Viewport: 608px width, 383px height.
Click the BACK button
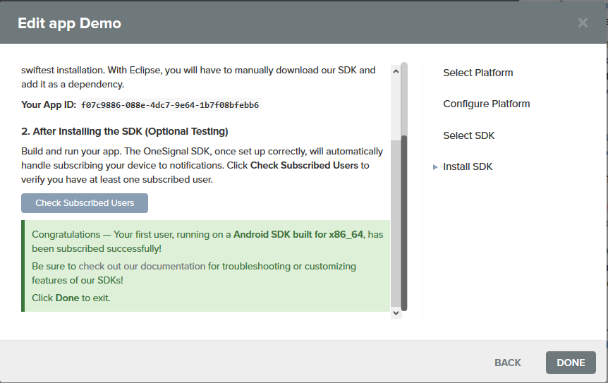pyautogui.click(x=507, y=363)
